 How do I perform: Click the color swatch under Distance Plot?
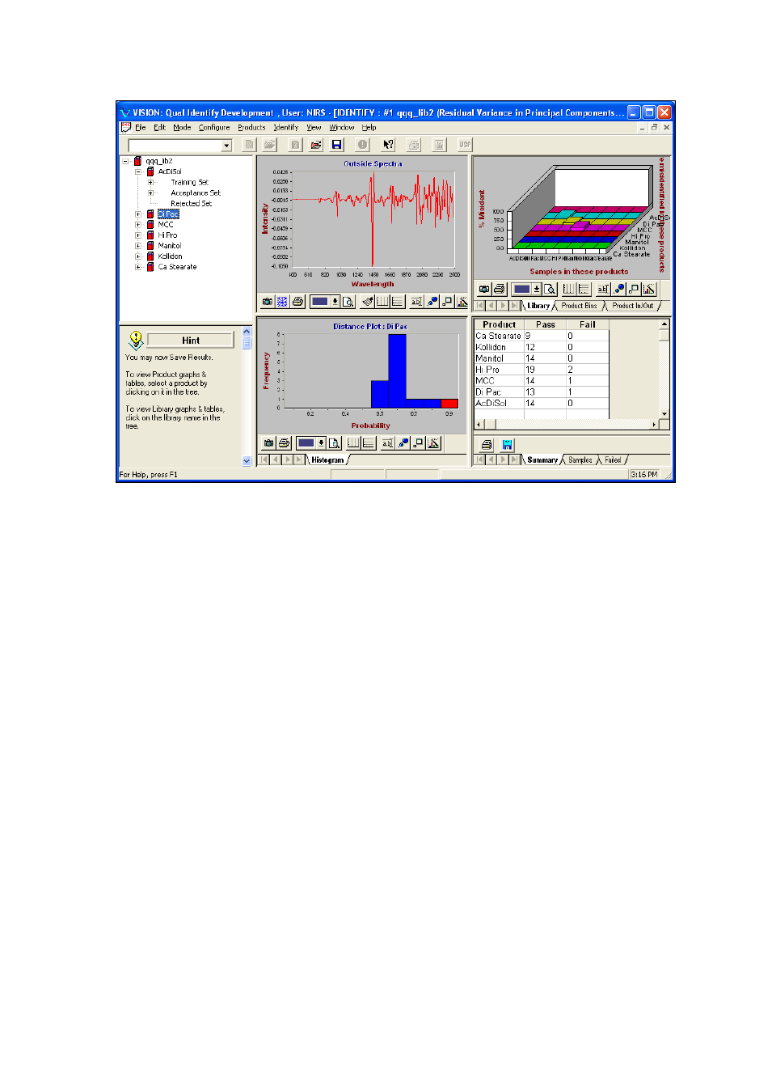[x=306, y=443]
